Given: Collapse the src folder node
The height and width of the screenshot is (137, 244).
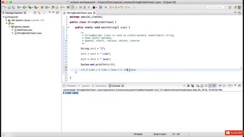Looking at the screenshot, I should pyautogui.click(x=6, y=23).
